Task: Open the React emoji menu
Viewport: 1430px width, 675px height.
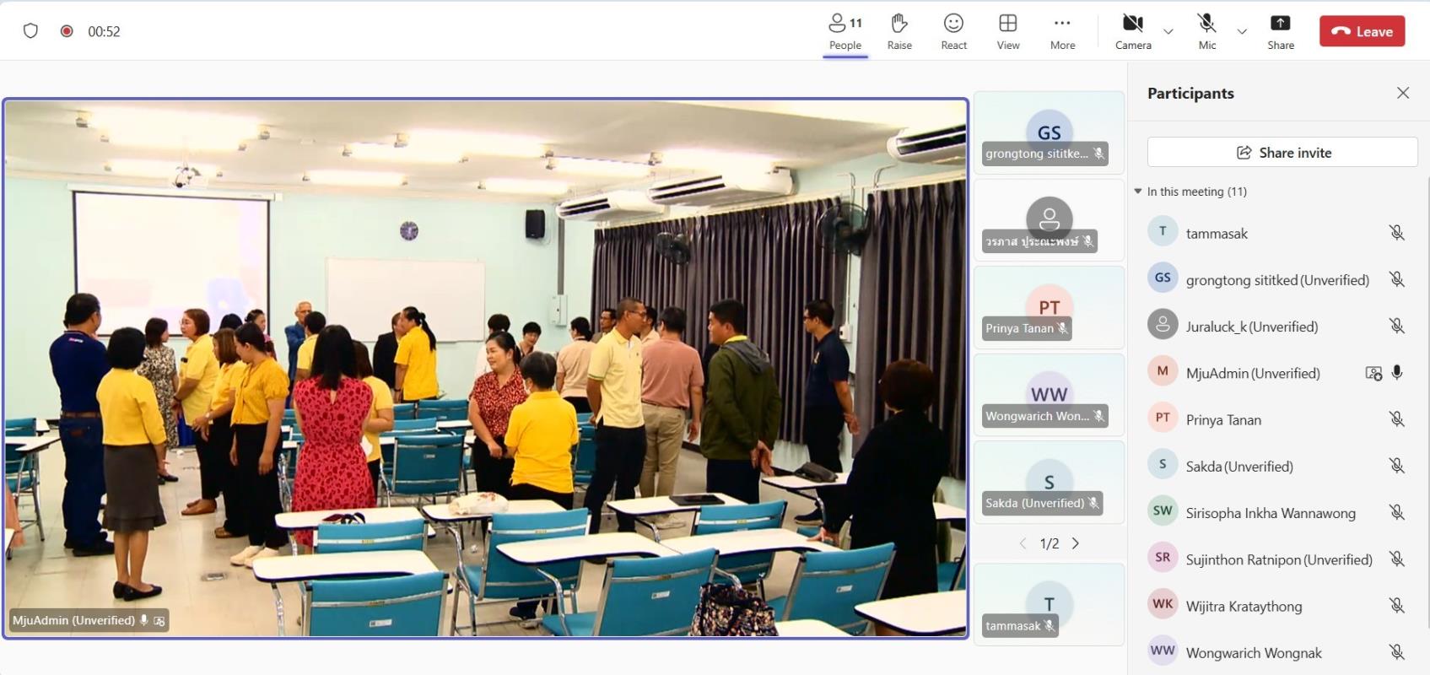Action: click(953, 31)
